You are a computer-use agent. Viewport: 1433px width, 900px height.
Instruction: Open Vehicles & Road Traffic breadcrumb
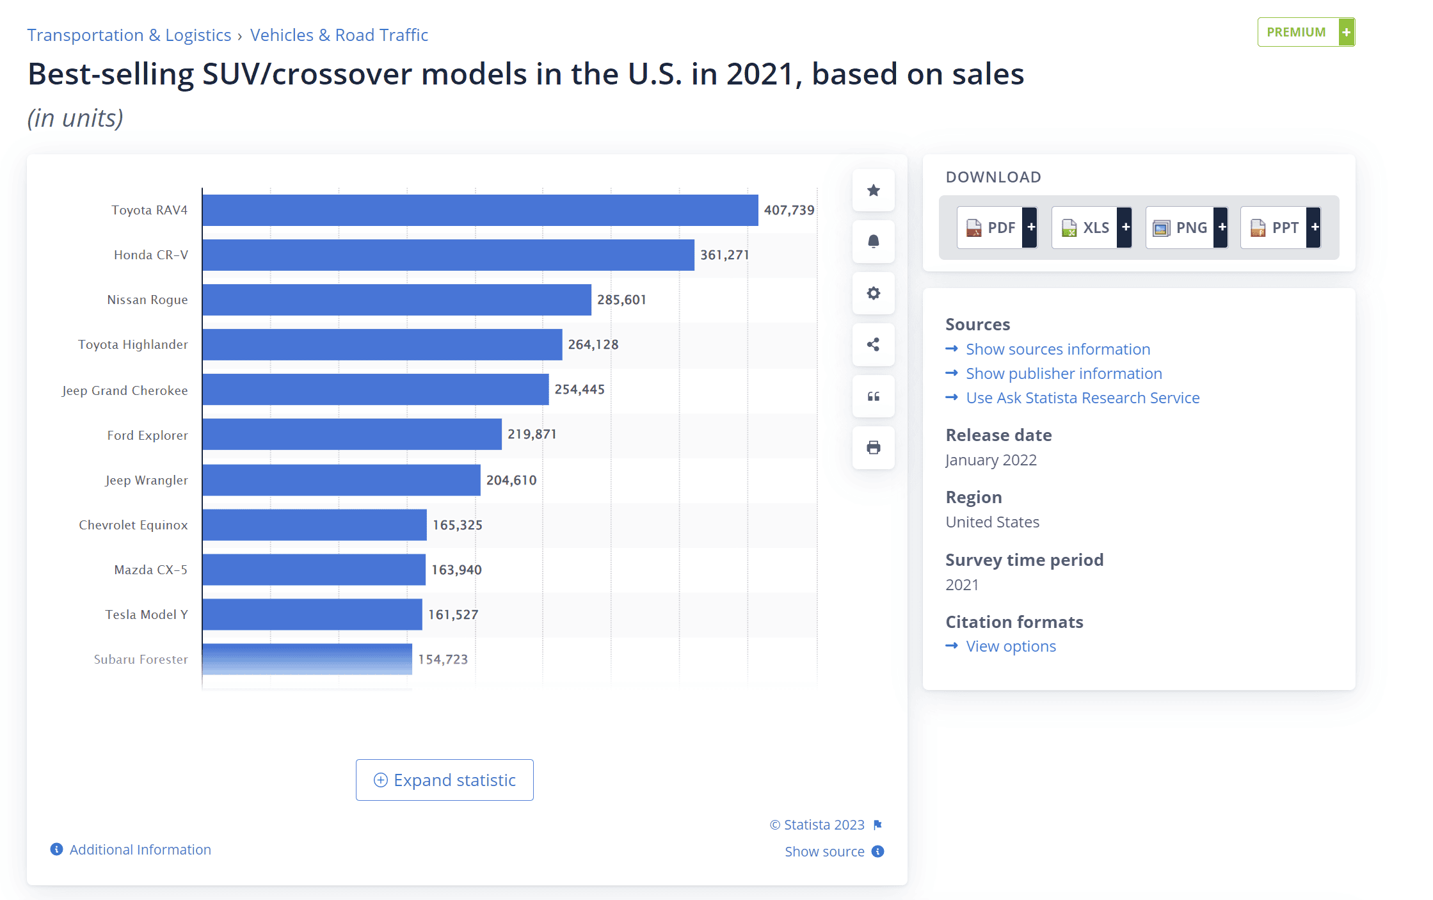point(339,35)
